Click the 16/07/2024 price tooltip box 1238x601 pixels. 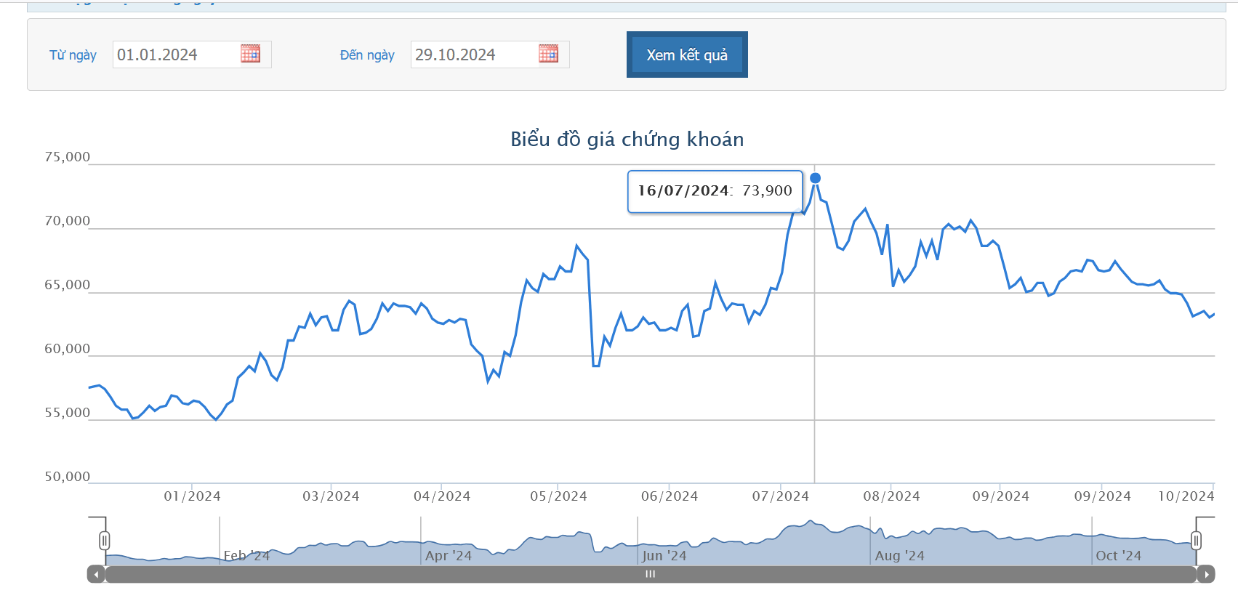(x=715, y=192)
